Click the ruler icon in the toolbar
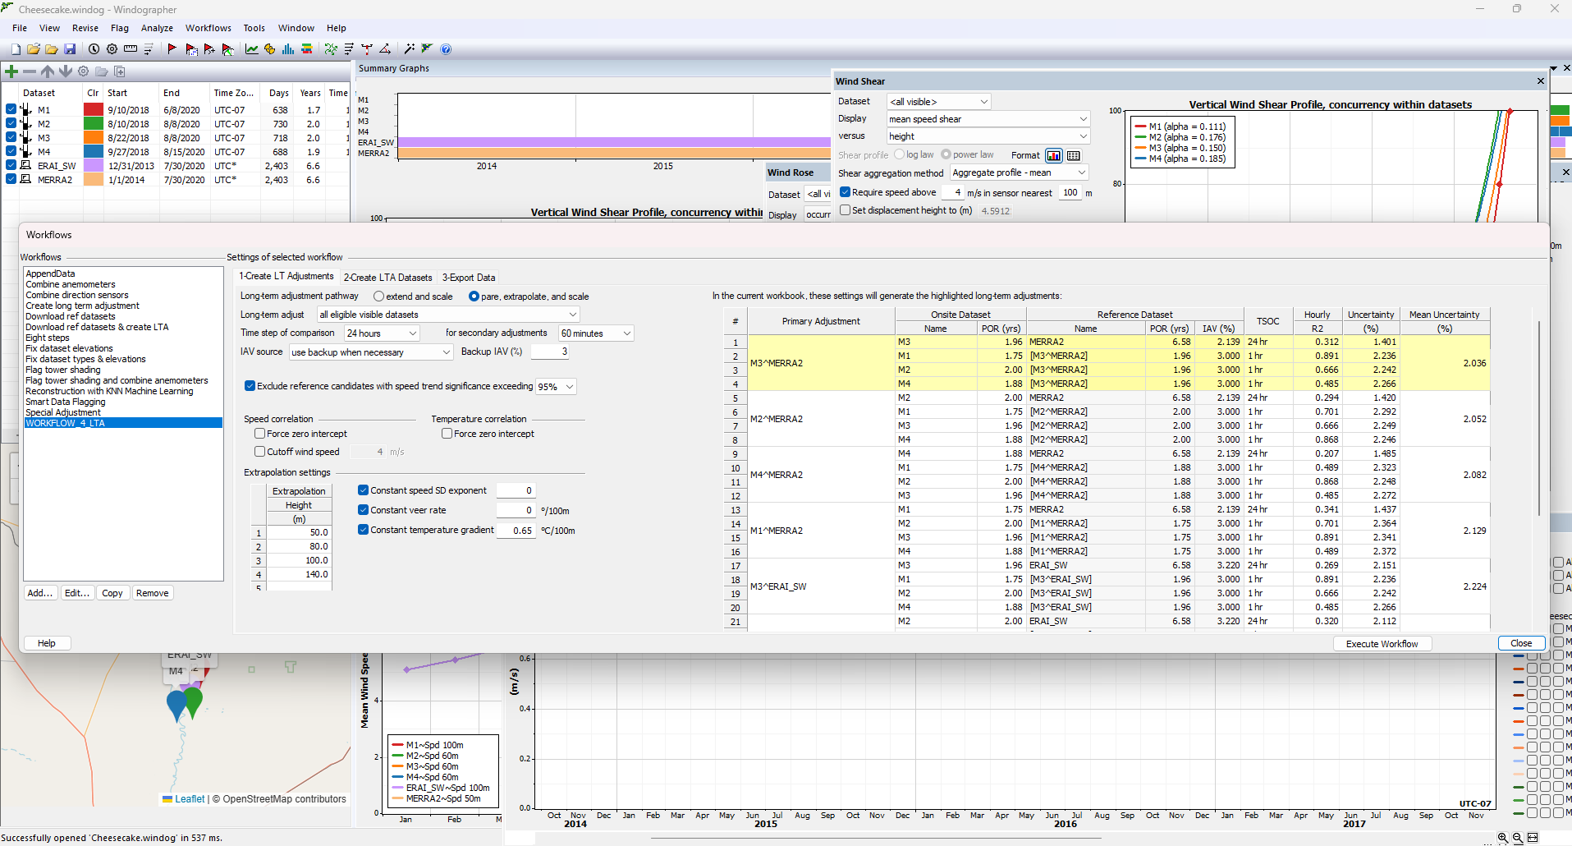Viewport: 1572px width, 846px height. click(131, 49)
